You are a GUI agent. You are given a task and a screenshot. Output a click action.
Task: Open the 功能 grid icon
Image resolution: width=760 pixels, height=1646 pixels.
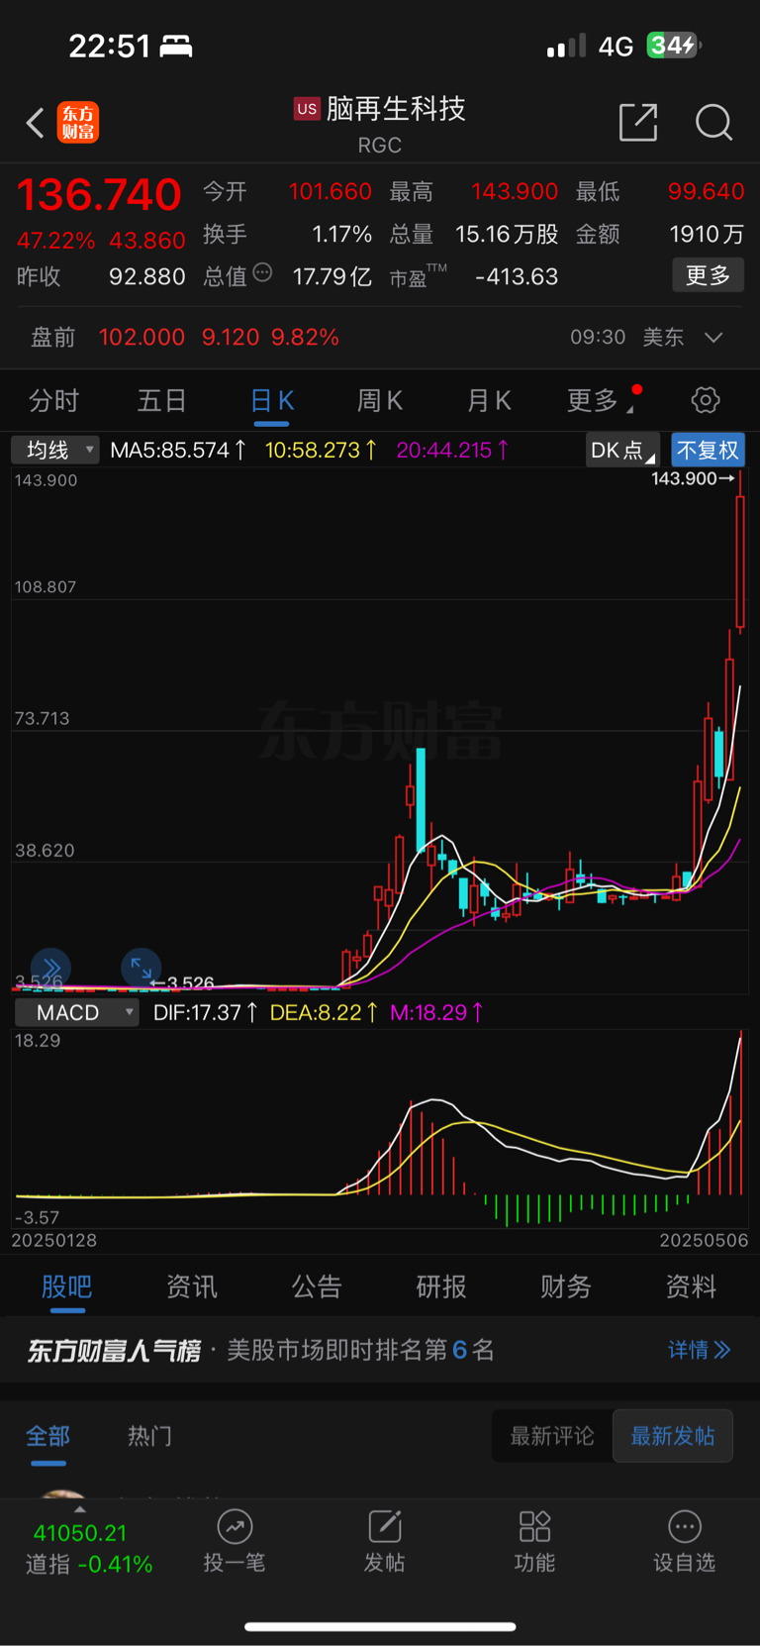click(534, 1526)
